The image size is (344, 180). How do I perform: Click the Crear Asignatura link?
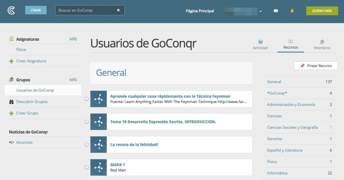click(x=31, y=61)
